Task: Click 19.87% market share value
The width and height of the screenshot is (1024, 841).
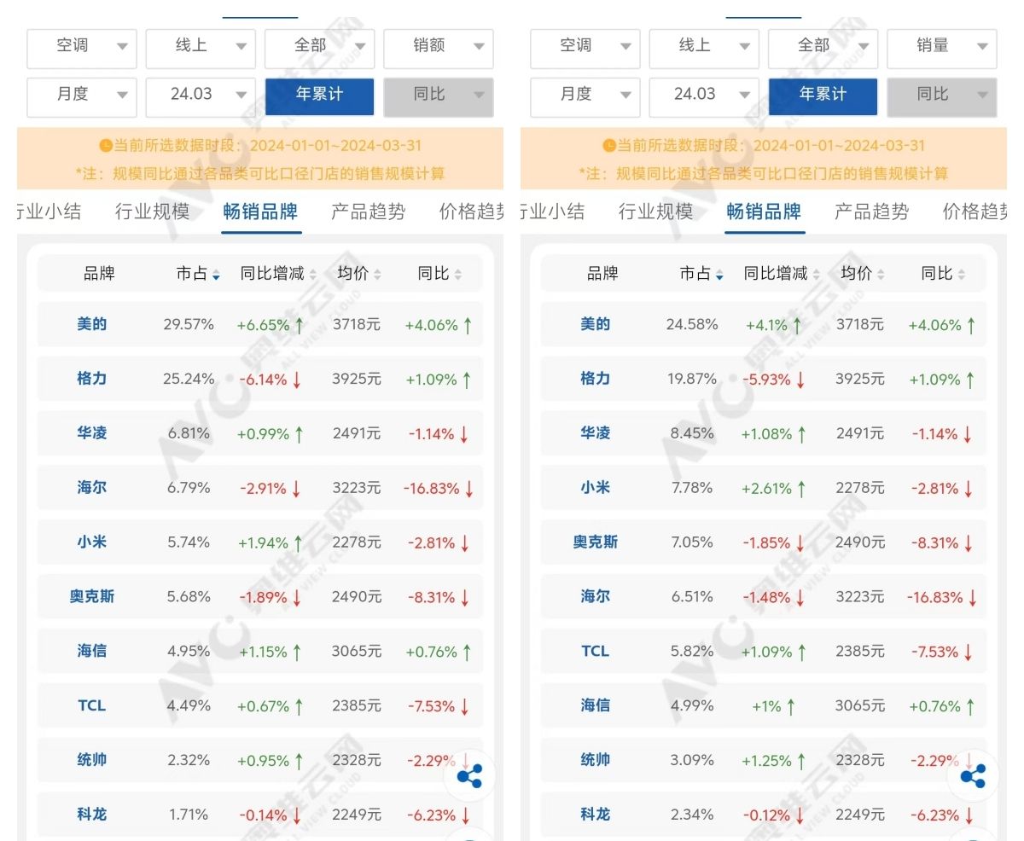Action: click(692, 379)
